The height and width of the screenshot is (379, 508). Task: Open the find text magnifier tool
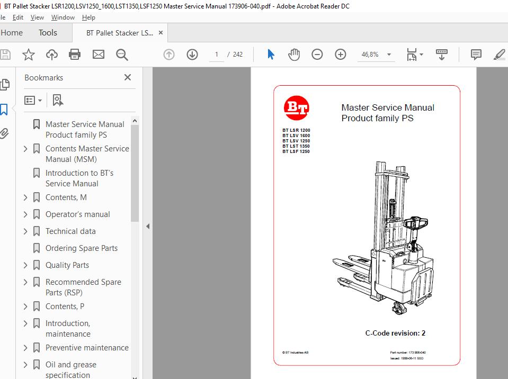tap(122, 55)
